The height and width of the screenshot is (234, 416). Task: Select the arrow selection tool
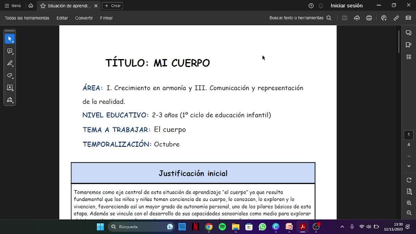point(10,39)
